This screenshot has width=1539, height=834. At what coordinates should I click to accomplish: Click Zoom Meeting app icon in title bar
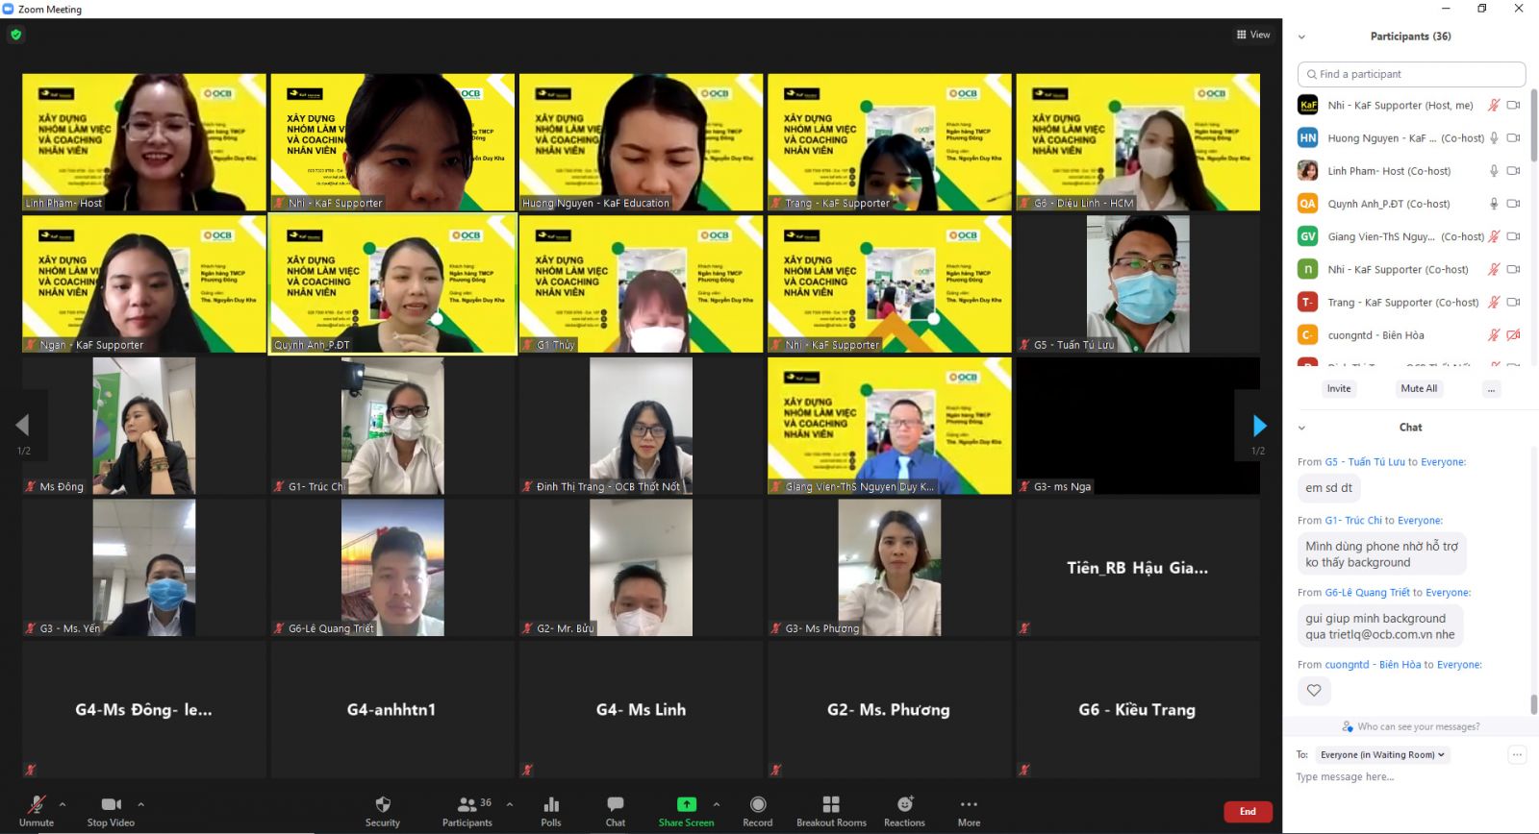(8, 9)
